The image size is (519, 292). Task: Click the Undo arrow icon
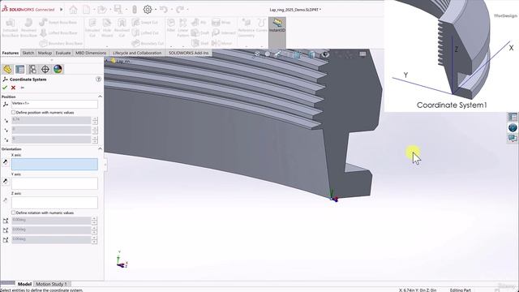164,9
